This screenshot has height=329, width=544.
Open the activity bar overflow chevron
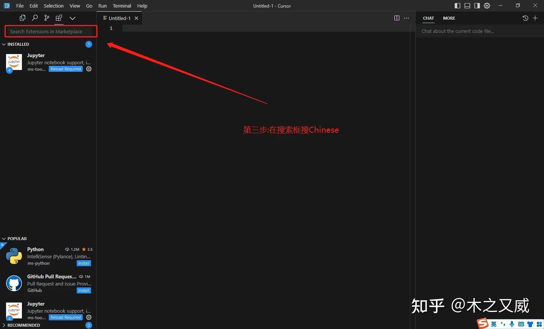pos(72,18)
